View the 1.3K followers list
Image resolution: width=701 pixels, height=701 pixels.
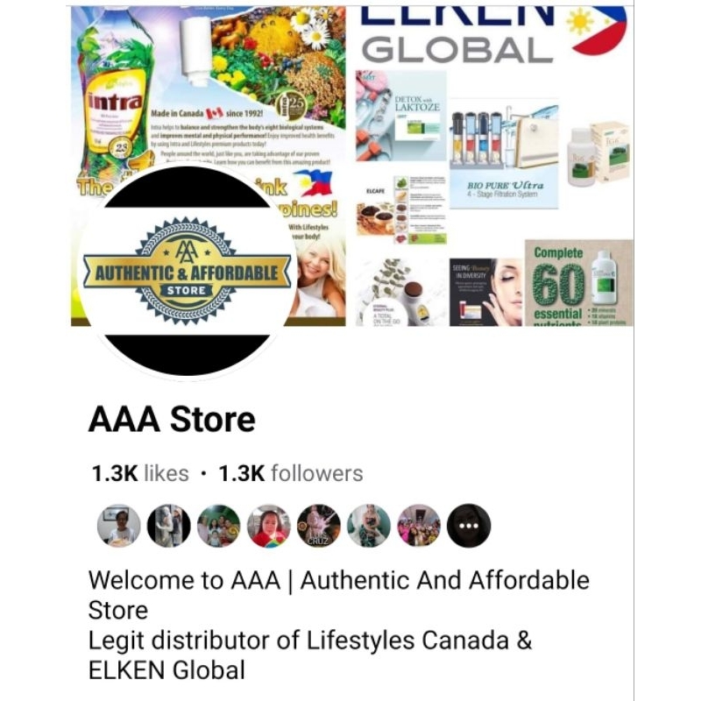(291, 473)
